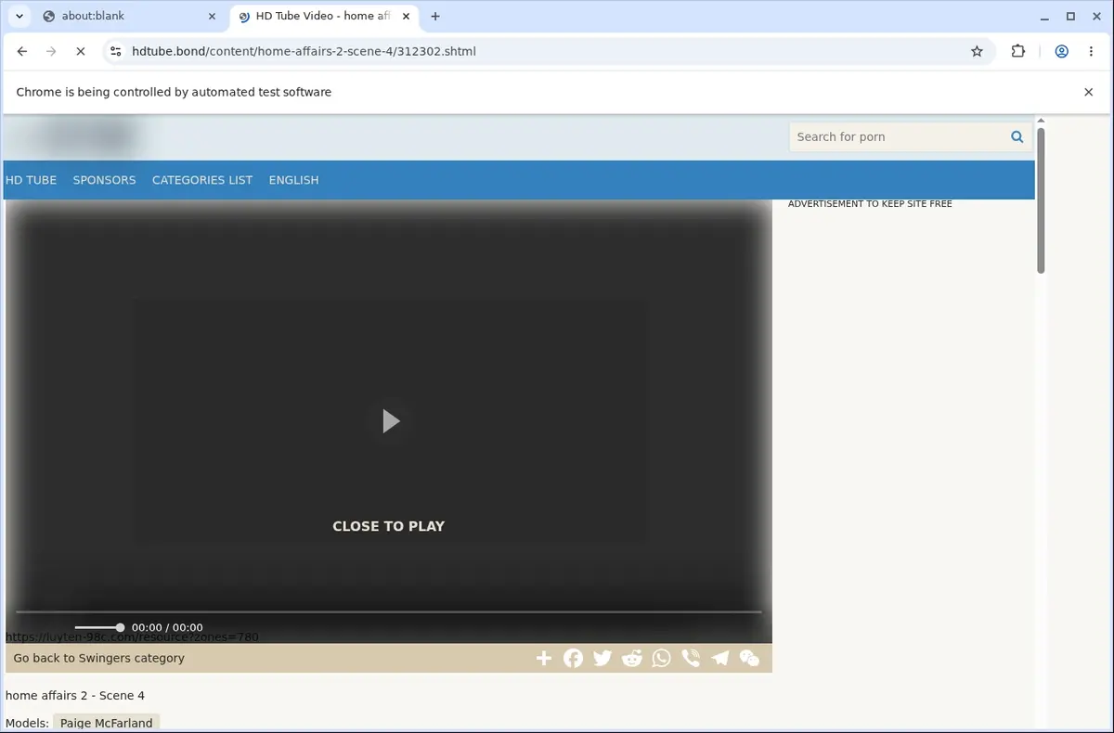This screenshot has width=1114, height=733.
Task: Share the video on Facebook
Action: [x=573, y=658]
